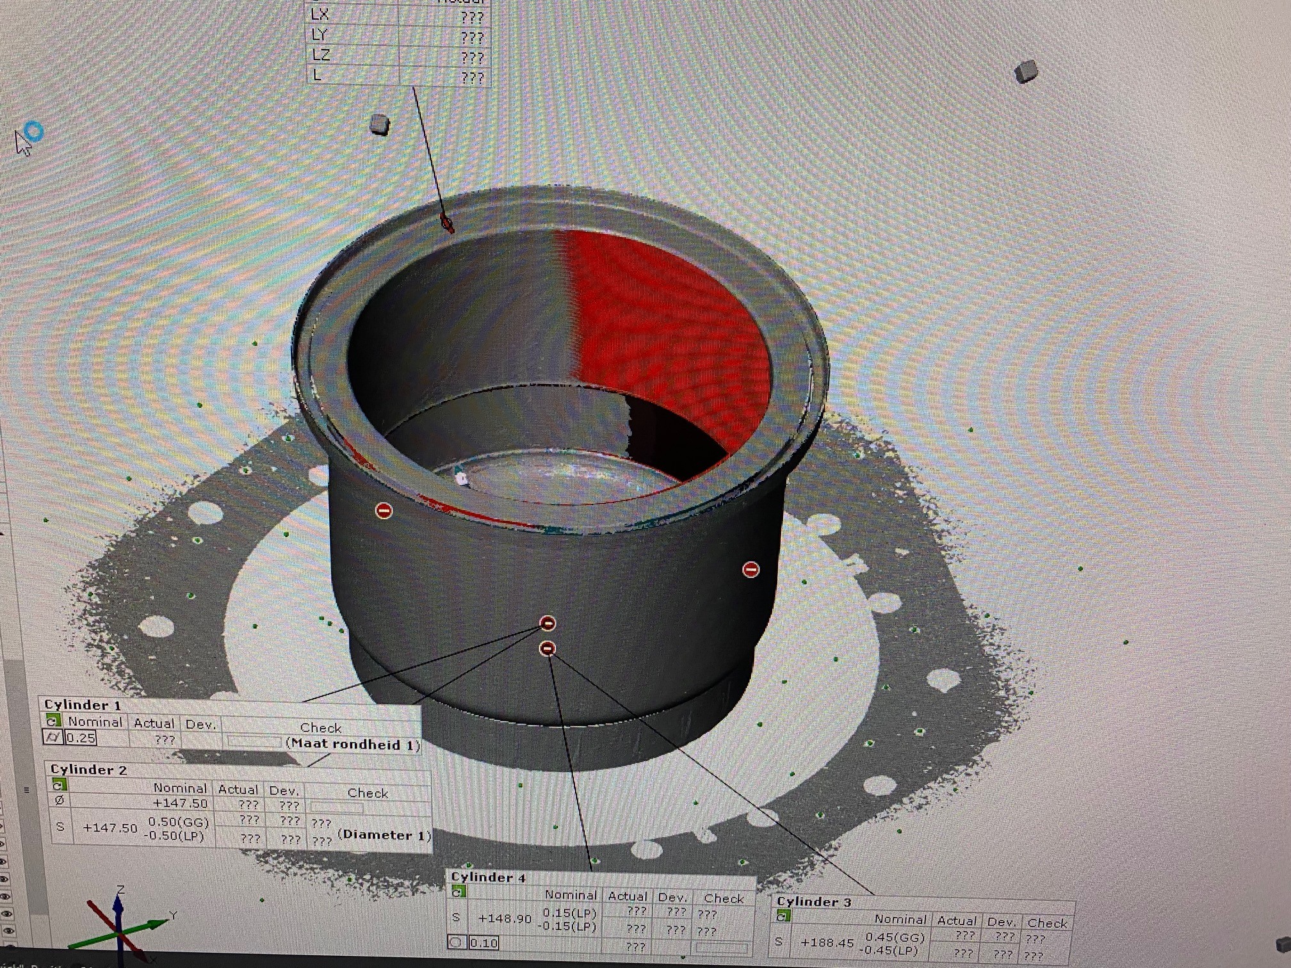Click the +147.50 value in the Ø row
Screen dimensions: 1291x968
click(180, 803)
